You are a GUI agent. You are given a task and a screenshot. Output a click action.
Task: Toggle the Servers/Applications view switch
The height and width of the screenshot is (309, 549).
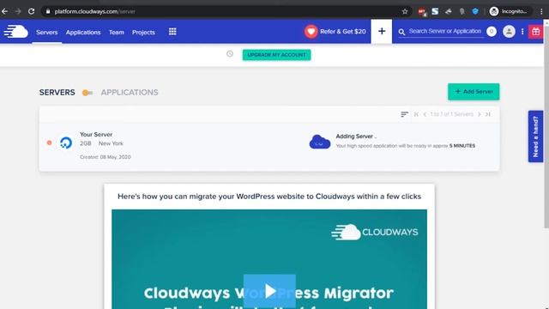(87, 93)
